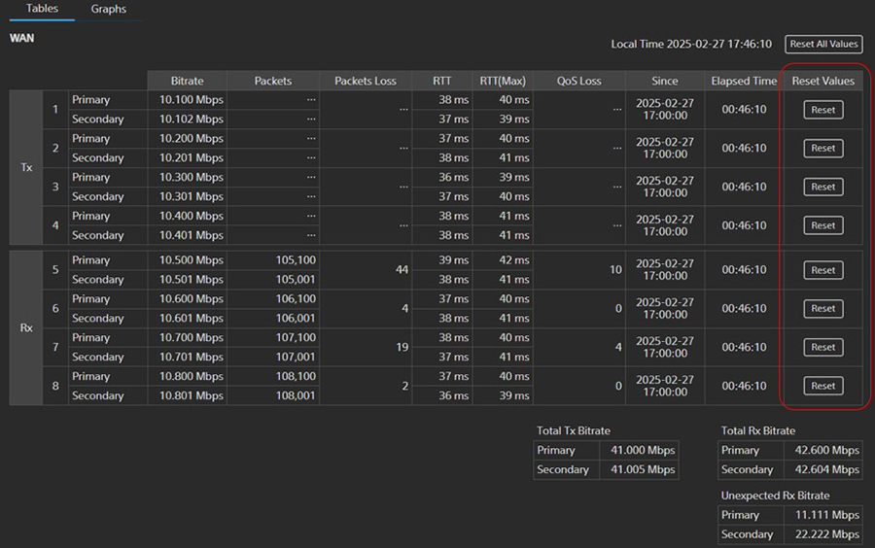Reset values for Tx stream 2
875x548 pixels.
click(823, 149)
